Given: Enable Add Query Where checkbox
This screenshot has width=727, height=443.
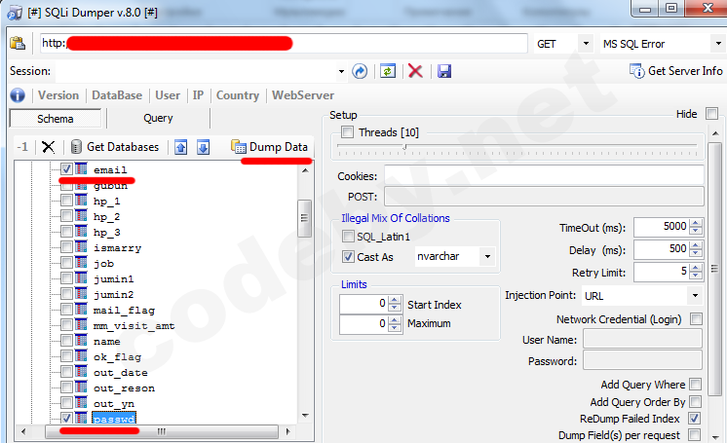Looking at the screenshot, I should click(x=695, y=385).
